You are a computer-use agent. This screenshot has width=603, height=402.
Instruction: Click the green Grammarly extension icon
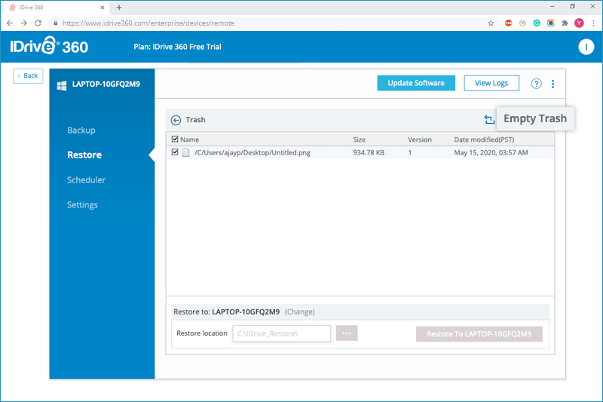[537, 23]
